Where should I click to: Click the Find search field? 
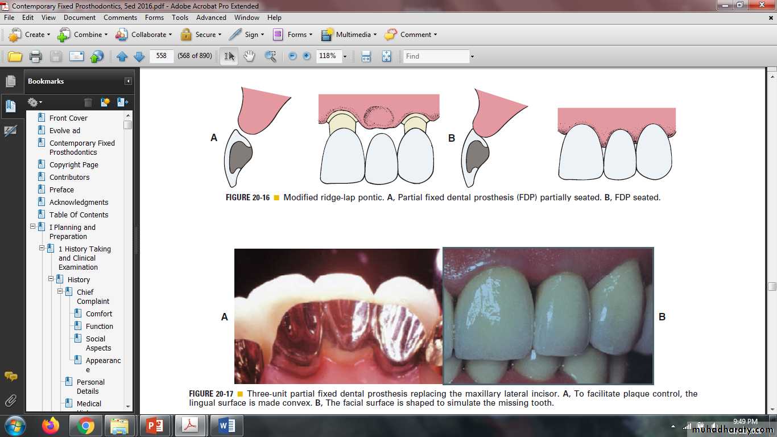[x=436, y=56]
